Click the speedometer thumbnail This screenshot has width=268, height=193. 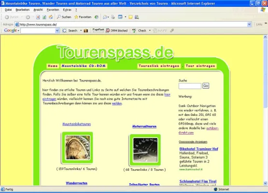coord(145,150)
